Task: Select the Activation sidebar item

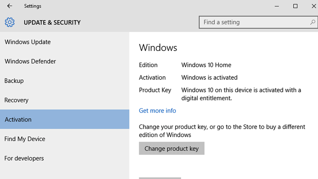Action: click(65, 119)
